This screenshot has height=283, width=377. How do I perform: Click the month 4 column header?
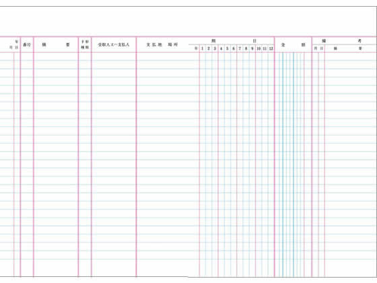click(221, 49)
